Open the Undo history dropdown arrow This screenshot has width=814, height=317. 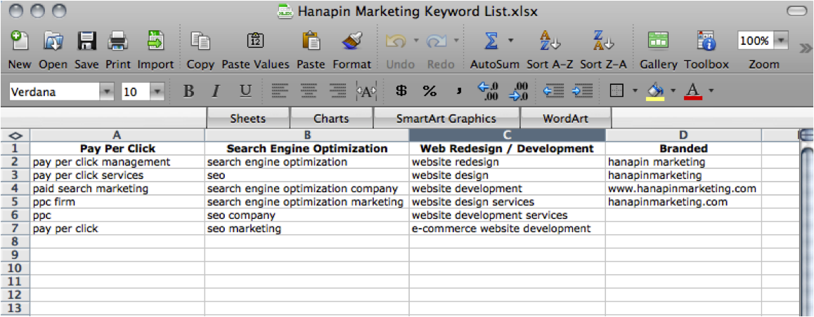(x=416, y=40)
